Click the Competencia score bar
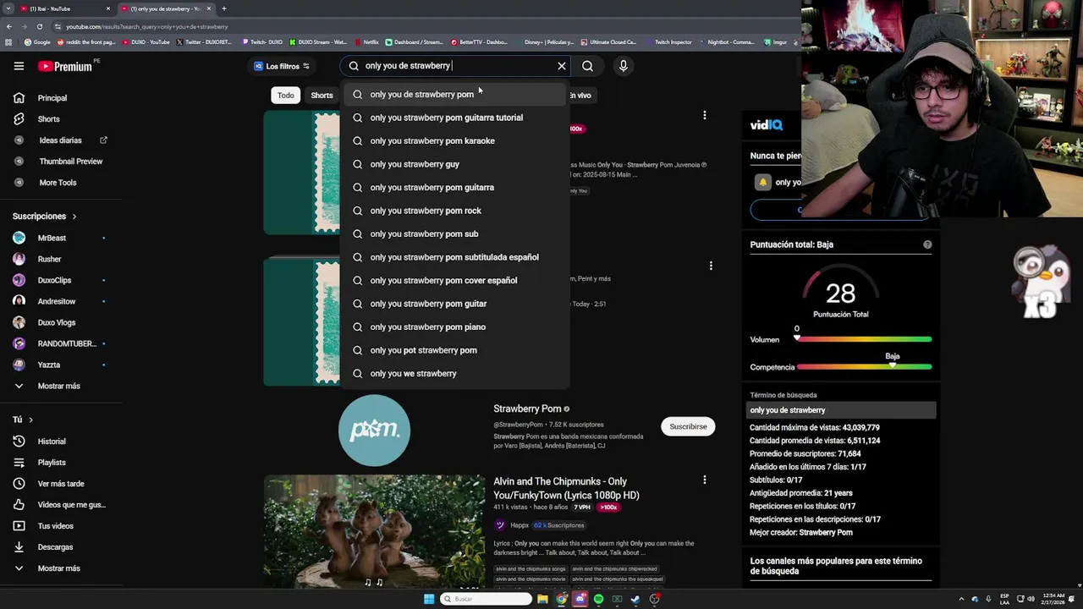Screen dimensions: 1083x609 [864, 367]
